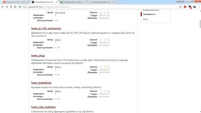Image resolution: width=201 pixels, height=113 pixels.
Task: Click total installs value 6 778
Action: click(57, 99)
